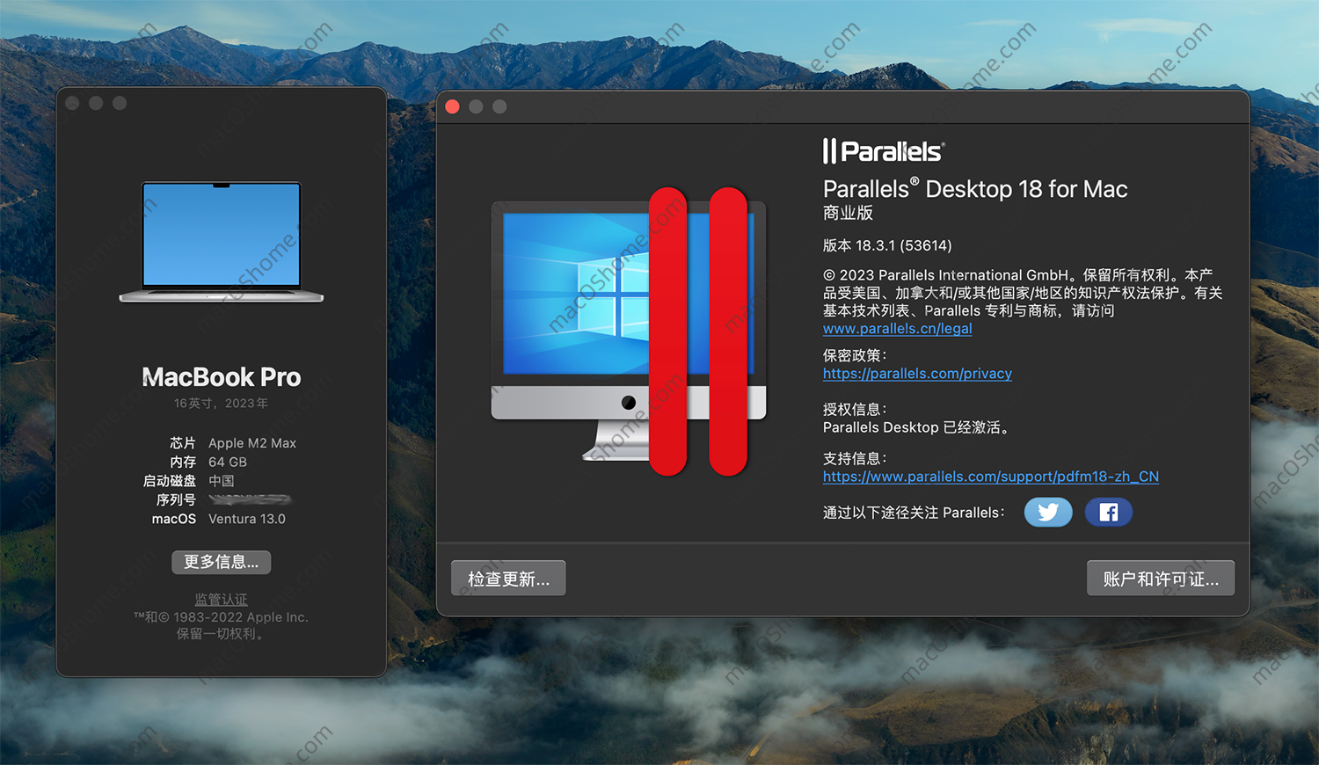
Task: Click the 内存 label
Action: 183,462
